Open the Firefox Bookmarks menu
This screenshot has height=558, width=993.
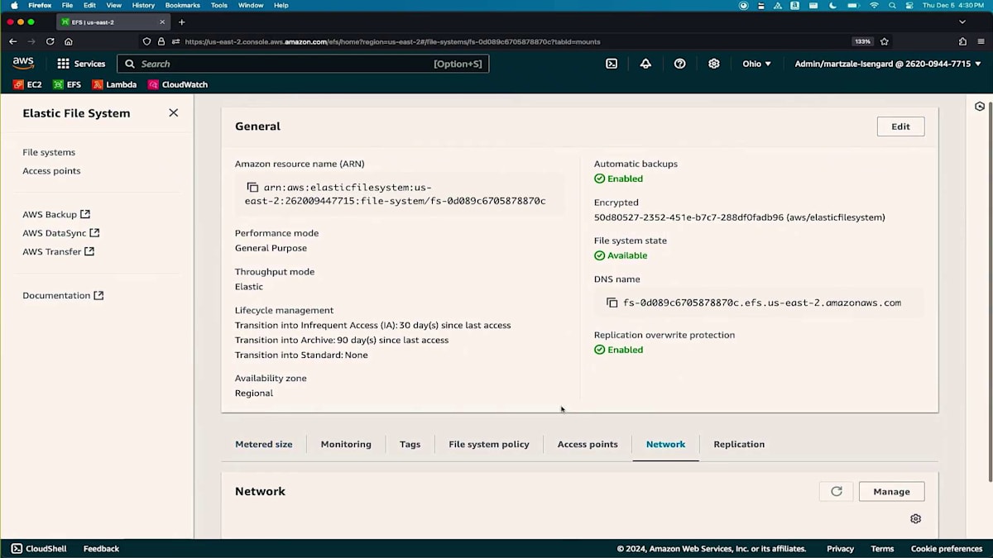pos(182,5)
